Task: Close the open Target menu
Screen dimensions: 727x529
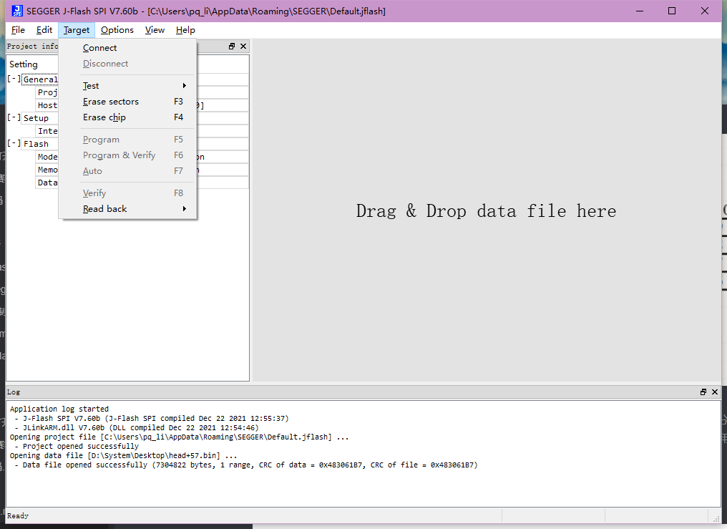Action: (x=77, y=30)
